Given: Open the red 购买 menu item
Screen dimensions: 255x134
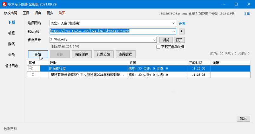Looking at the screenshot, I should pos(62,13).
